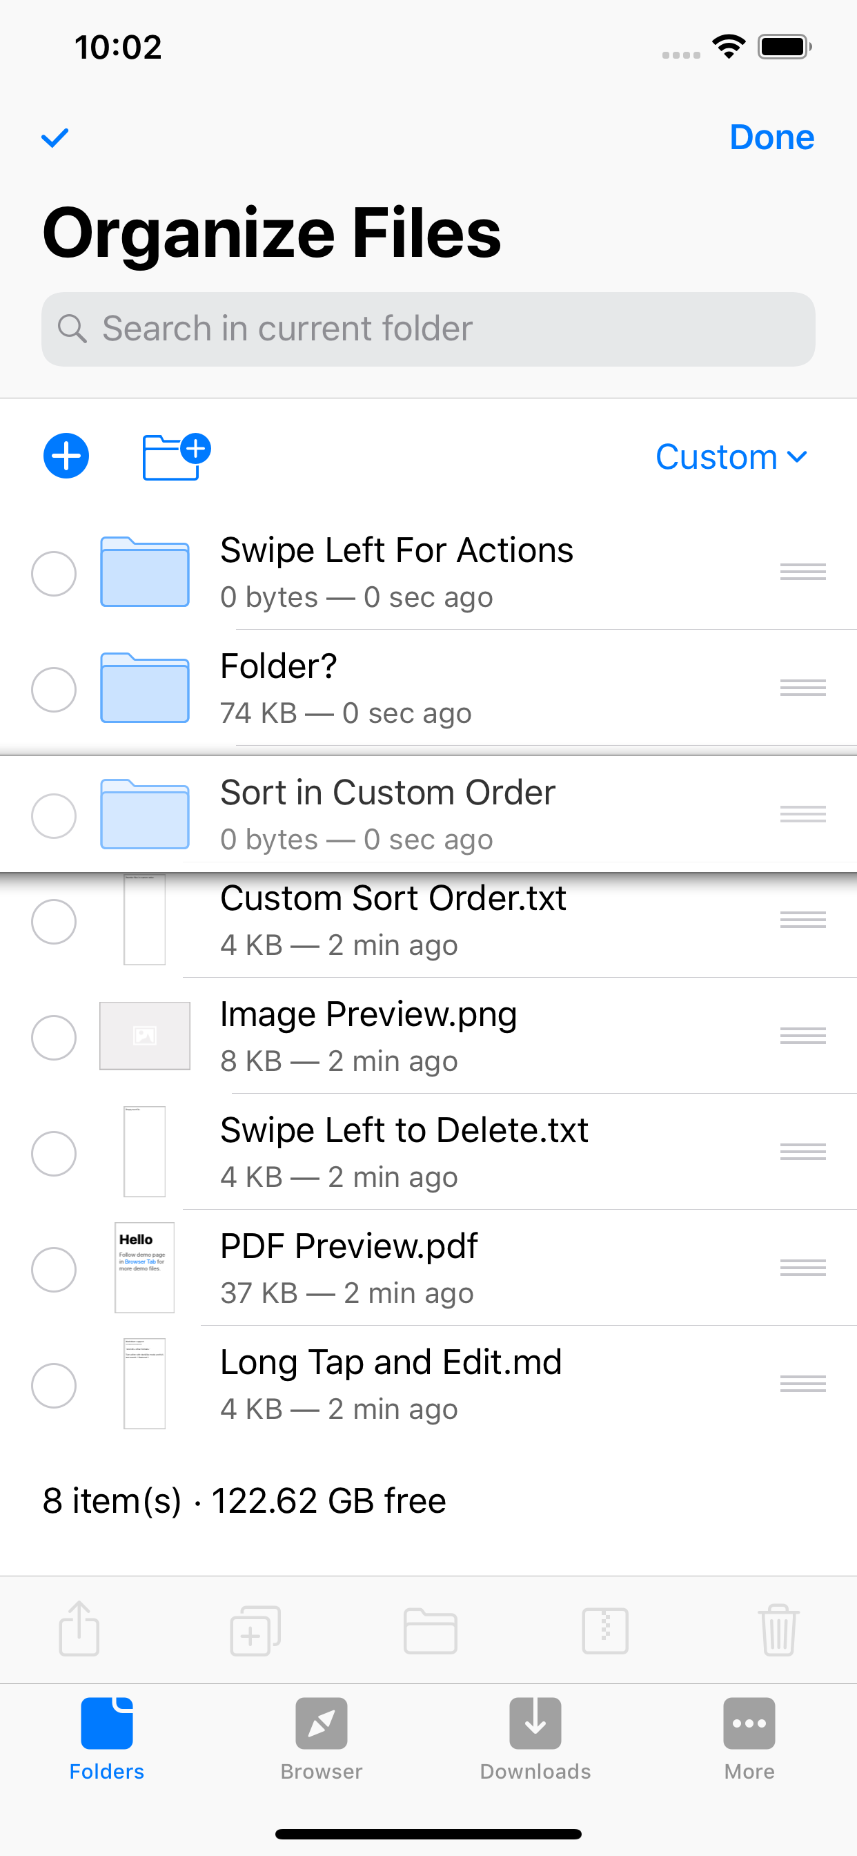Select the Image Preview.png checkbox circle
Viewport: 857px width, 1856px height.
click(54, 1038)
